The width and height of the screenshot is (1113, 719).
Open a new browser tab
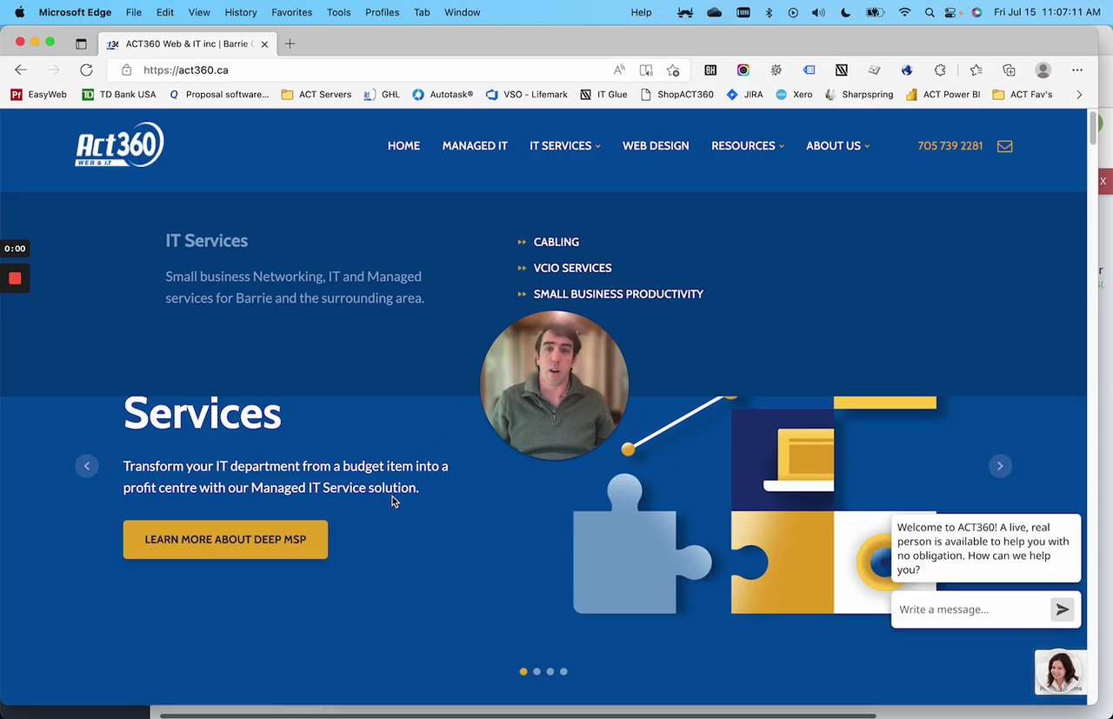pyautogui.click(x=290, y=43)
